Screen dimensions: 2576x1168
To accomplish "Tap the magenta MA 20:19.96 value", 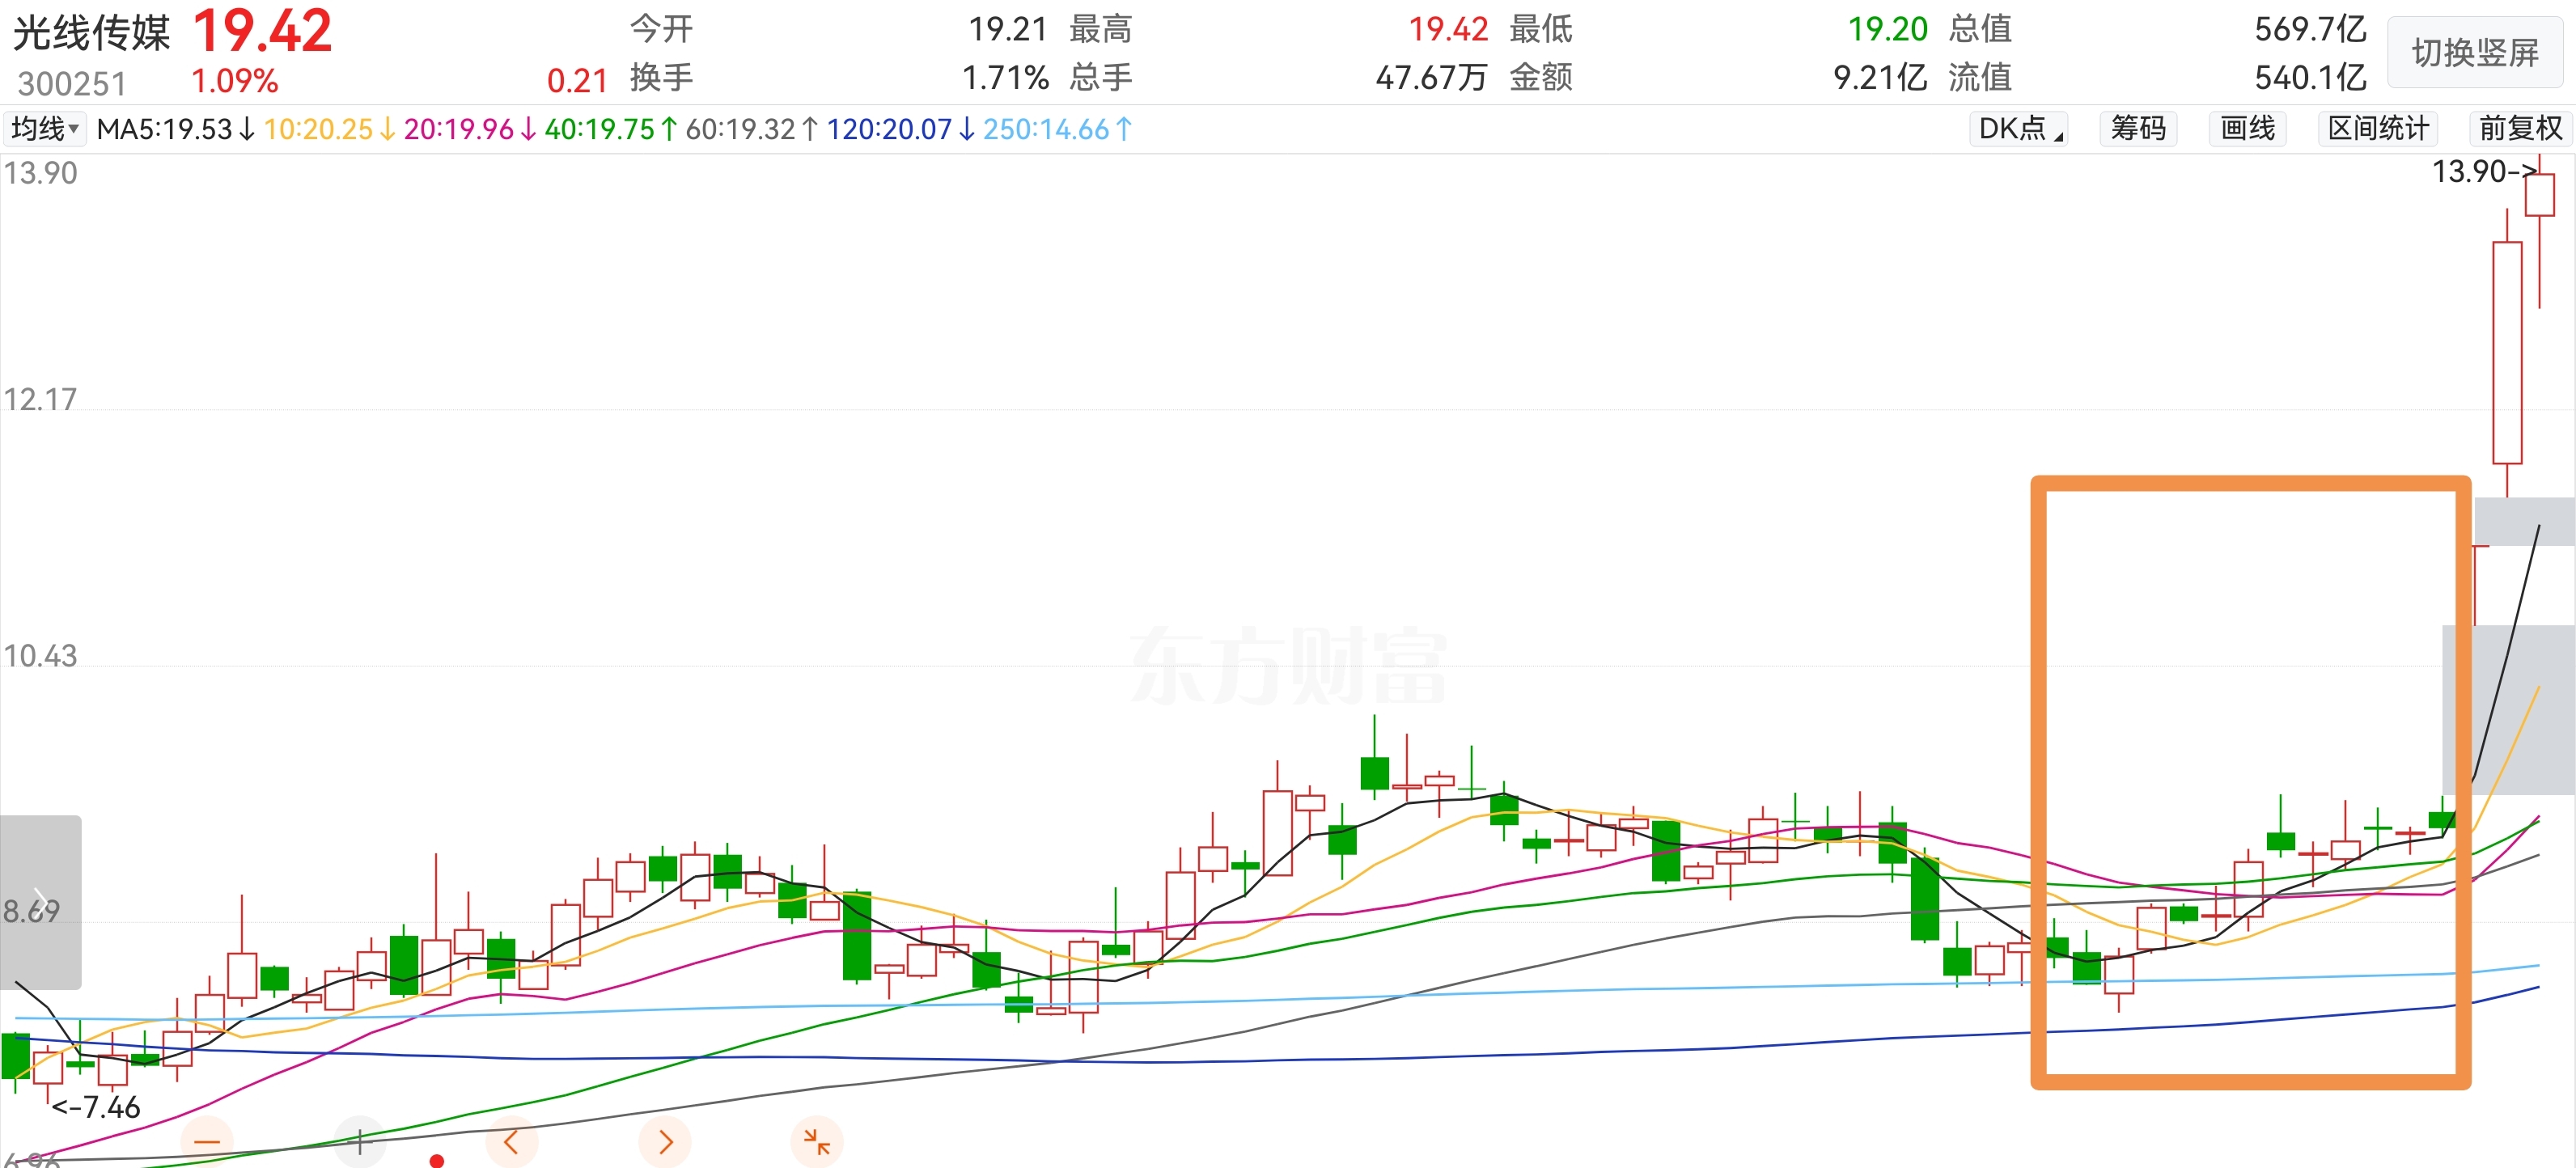I will (471, 129).
